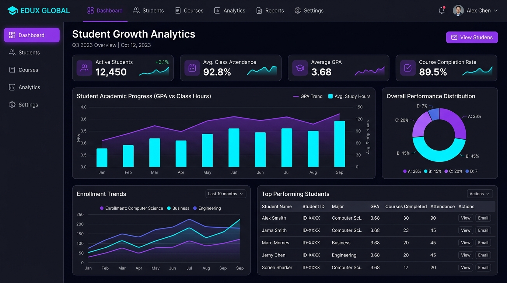
Task: Click the Settings gear icon in top navigation
Action: pos(298,11)
